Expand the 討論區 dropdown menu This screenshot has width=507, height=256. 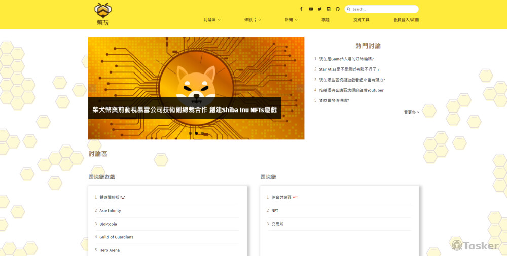pyautogui.click(x=212, y=20)
